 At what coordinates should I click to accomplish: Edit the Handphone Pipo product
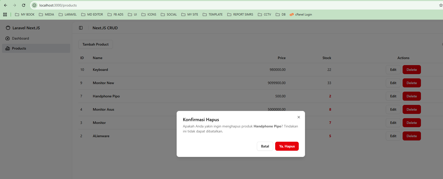393,96
